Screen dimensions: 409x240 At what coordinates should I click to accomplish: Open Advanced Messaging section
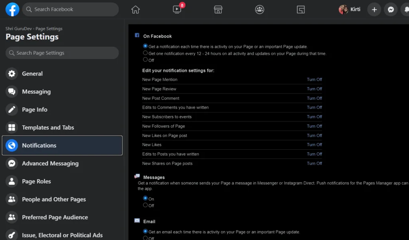[x=50, y=163]
